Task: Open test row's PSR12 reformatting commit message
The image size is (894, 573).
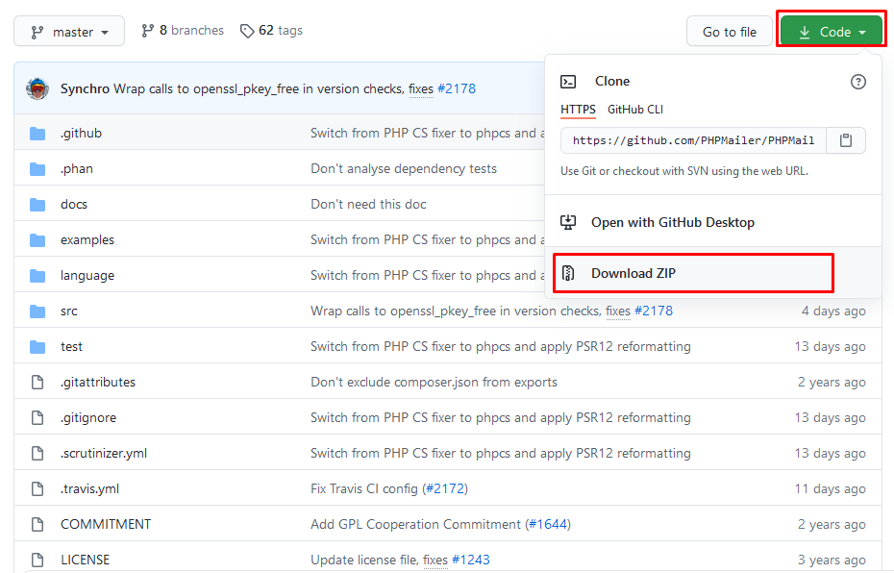Action: point(501,347)
